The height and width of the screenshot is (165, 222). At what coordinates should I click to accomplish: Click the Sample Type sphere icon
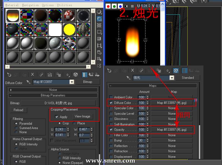99,12
